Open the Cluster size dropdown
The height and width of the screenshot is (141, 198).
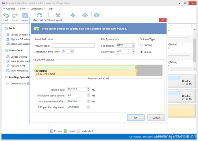pos(134,51)
